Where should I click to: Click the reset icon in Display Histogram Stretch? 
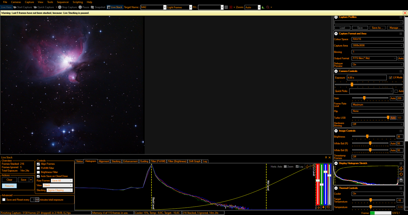(x=401, y=174)
